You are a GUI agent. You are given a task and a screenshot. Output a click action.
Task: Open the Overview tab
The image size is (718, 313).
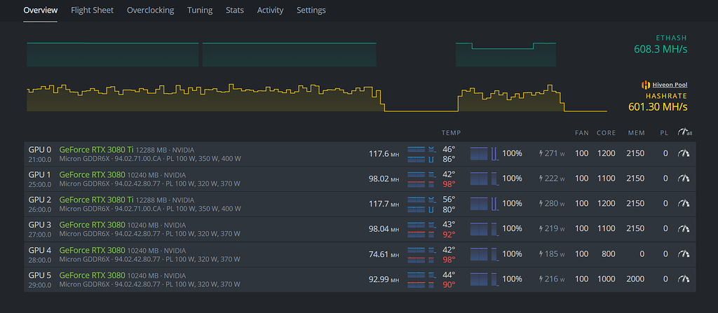[x=41, y=10]
